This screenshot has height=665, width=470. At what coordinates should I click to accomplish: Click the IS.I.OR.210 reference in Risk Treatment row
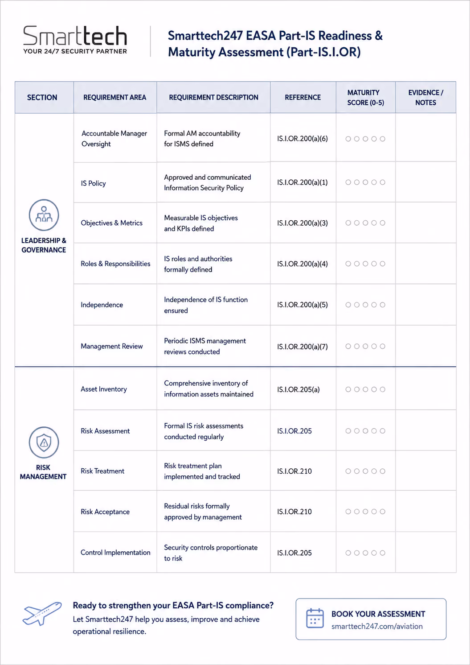pyautogui.click(x=294, y=471)
